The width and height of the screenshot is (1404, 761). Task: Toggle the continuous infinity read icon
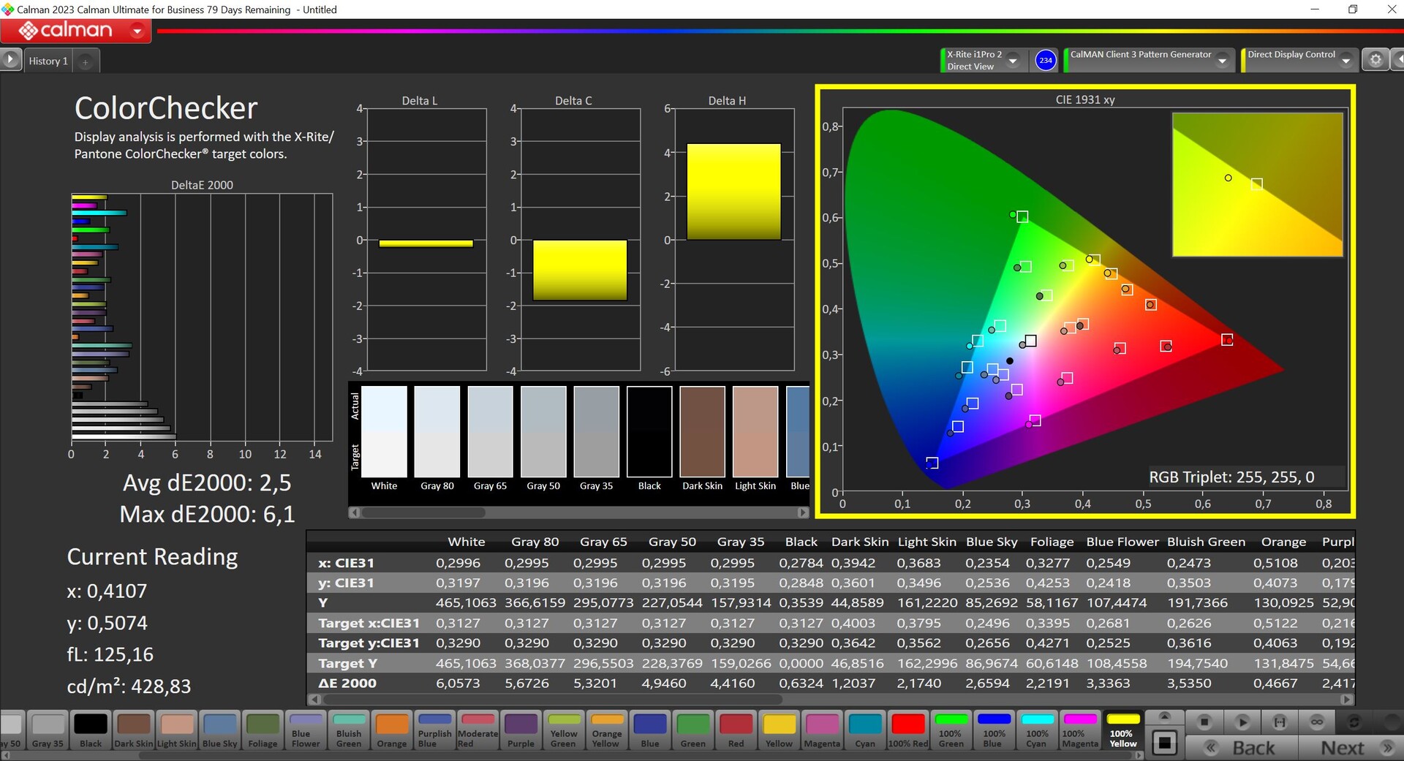[1317, 722]
